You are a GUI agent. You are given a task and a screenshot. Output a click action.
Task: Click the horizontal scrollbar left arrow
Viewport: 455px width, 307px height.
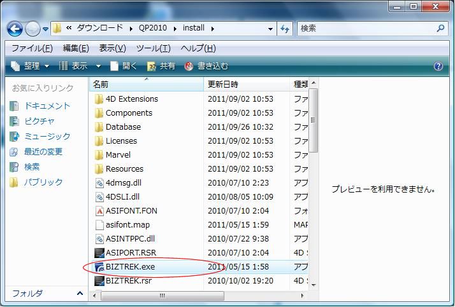click(94, 296)
